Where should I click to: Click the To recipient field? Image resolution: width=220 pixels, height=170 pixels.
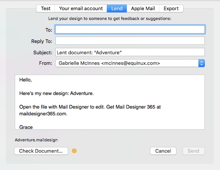coord(130,29)
